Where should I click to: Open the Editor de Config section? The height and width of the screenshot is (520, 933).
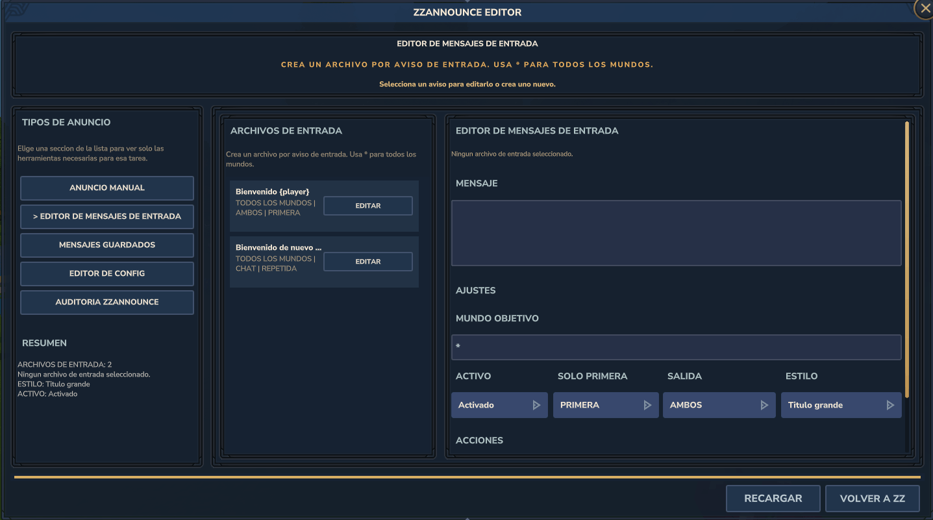coord(107,273)
